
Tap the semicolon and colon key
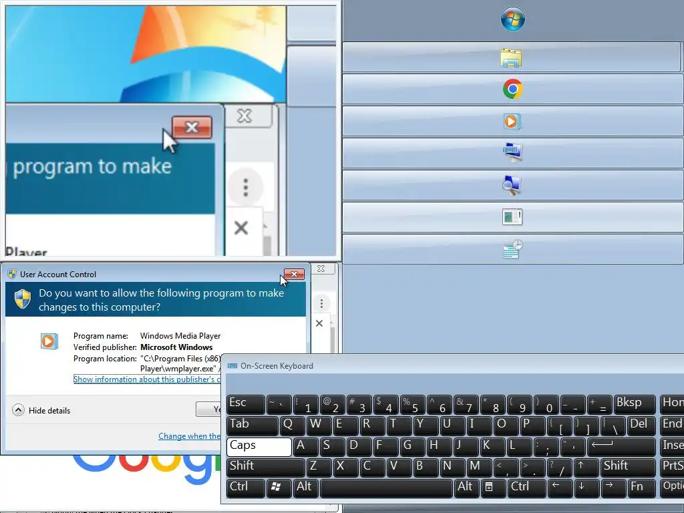[546, 446]
